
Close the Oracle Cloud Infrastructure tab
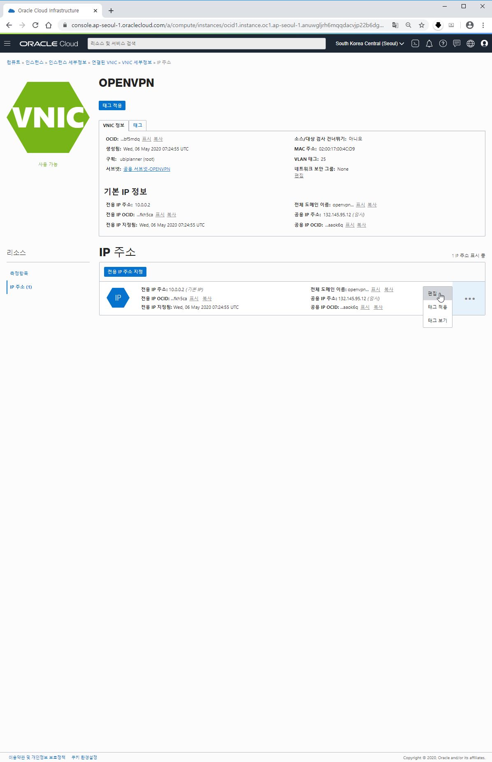[x=95, y=11]
